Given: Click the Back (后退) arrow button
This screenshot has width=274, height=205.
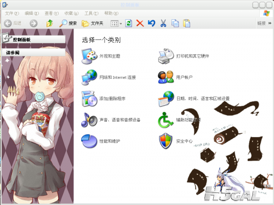Looking at the screenshot, I should [x=8, y=24].
